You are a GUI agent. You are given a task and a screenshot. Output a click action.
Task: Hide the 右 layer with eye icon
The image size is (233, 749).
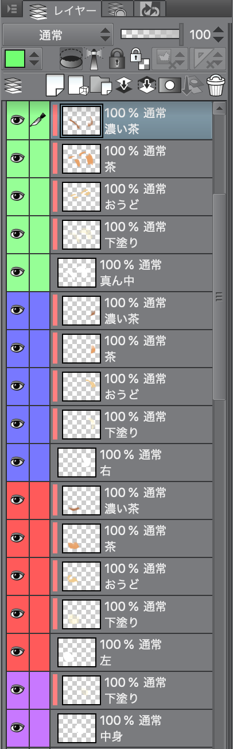pyautogui.click(x=17, y=462)
